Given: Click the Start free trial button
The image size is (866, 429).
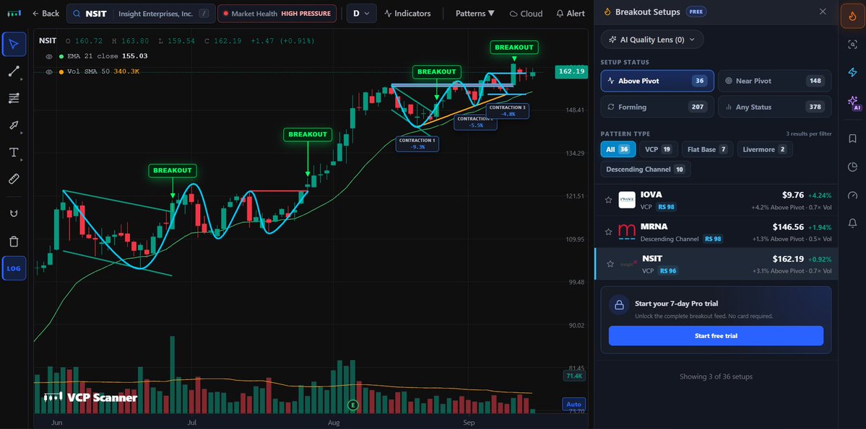Looking at the screenshot, I should (716, 336).
